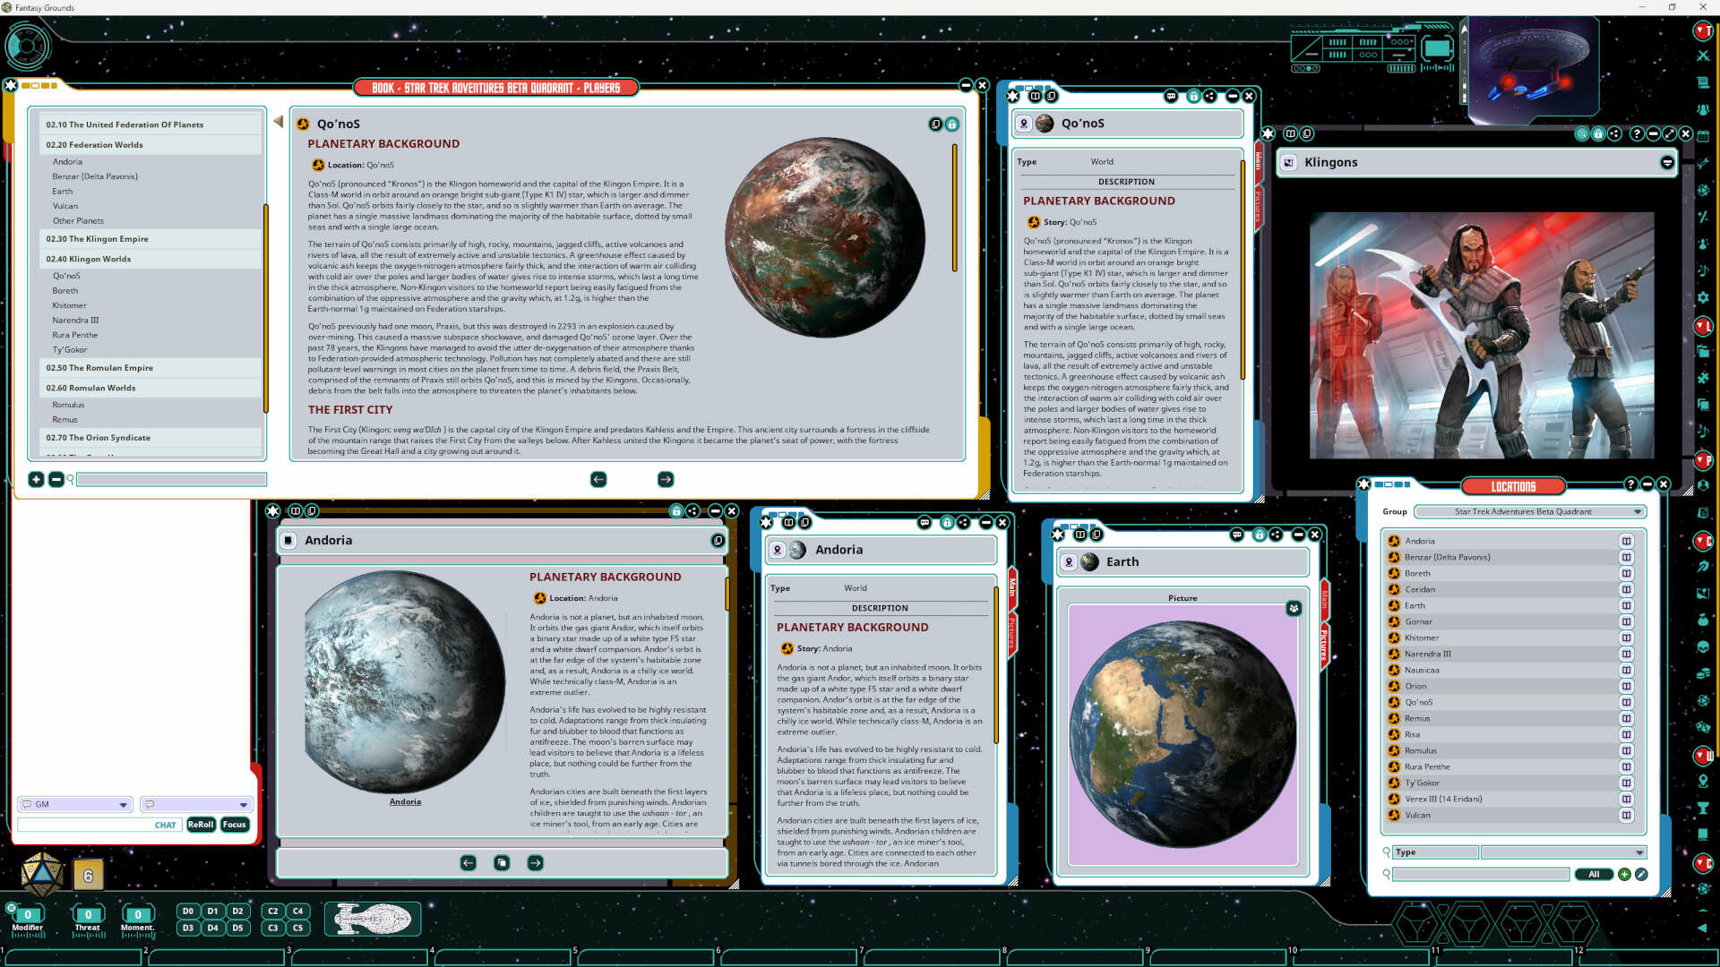Click the d20 die icon
Image resolution: width=1720 pixels, height=967 pixels.
coord(41,874)
